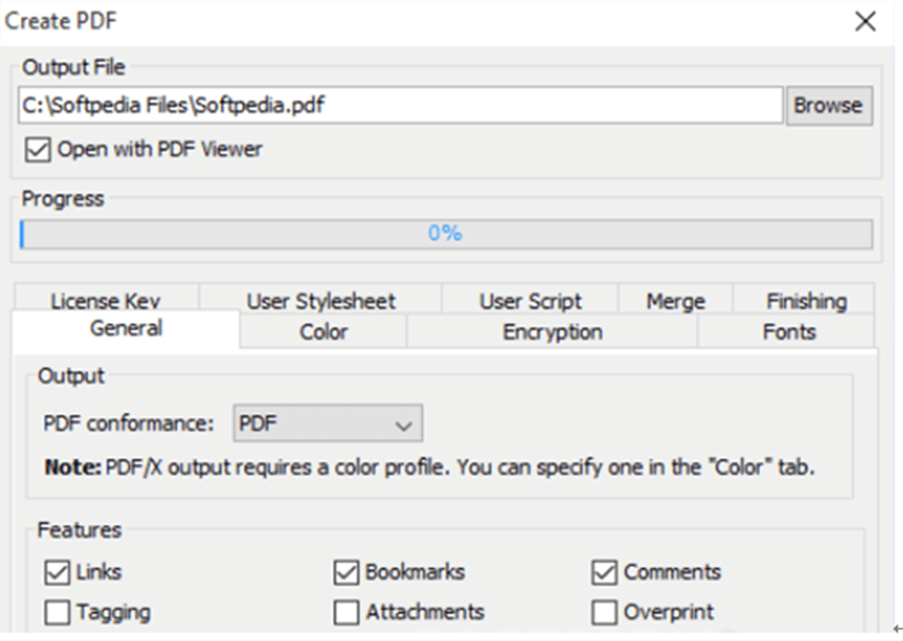Close the Create PDF dialog

click(x=865, y=22)
